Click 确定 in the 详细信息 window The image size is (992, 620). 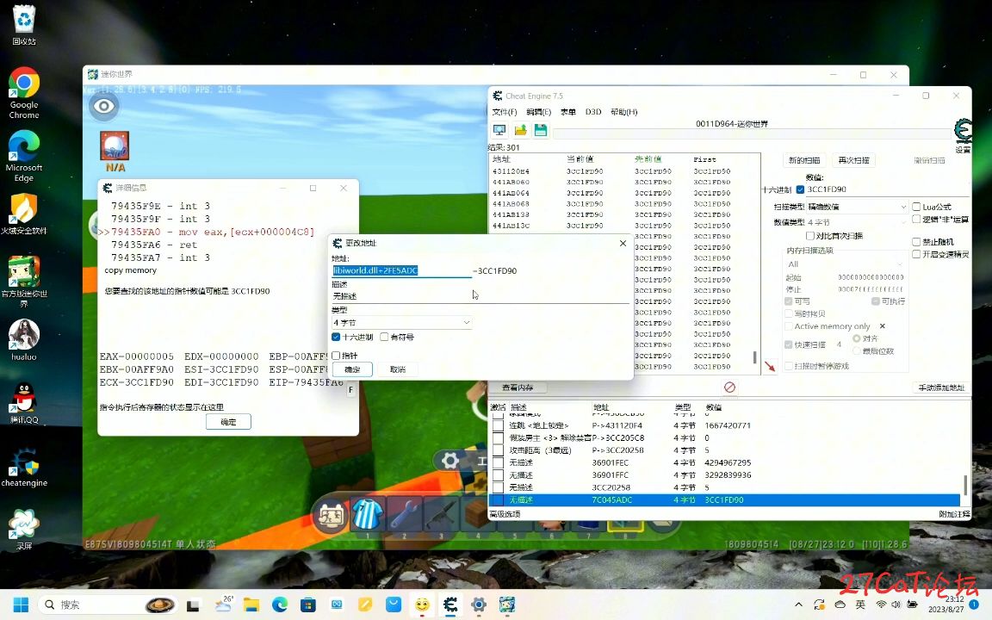pyautogui.click(x=228, y=422)
